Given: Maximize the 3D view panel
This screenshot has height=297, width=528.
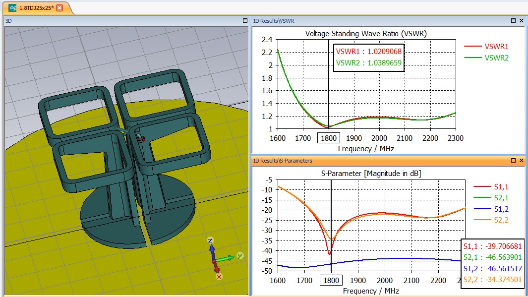Looking at the screenshot, I should point(244,21).
